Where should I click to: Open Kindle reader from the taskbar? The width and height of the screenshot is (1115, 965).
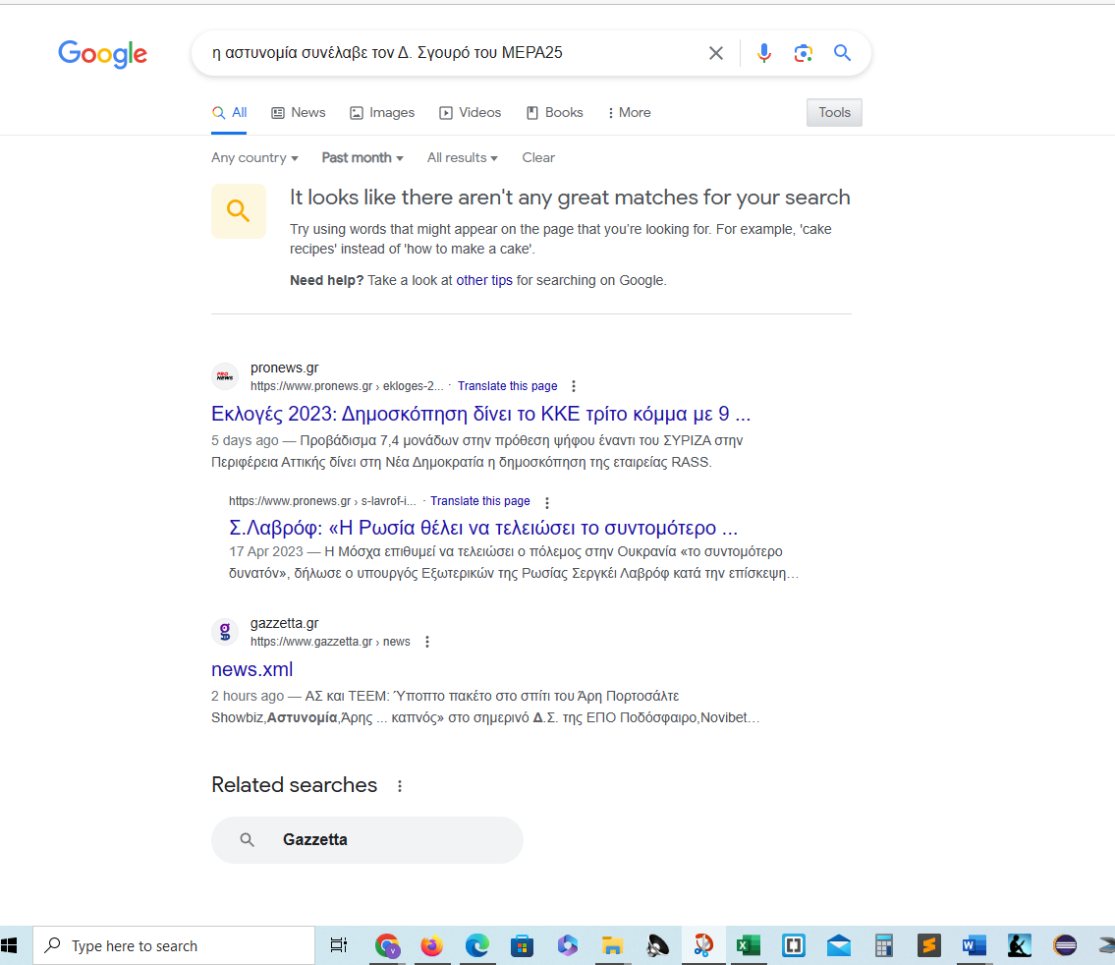1020,945
